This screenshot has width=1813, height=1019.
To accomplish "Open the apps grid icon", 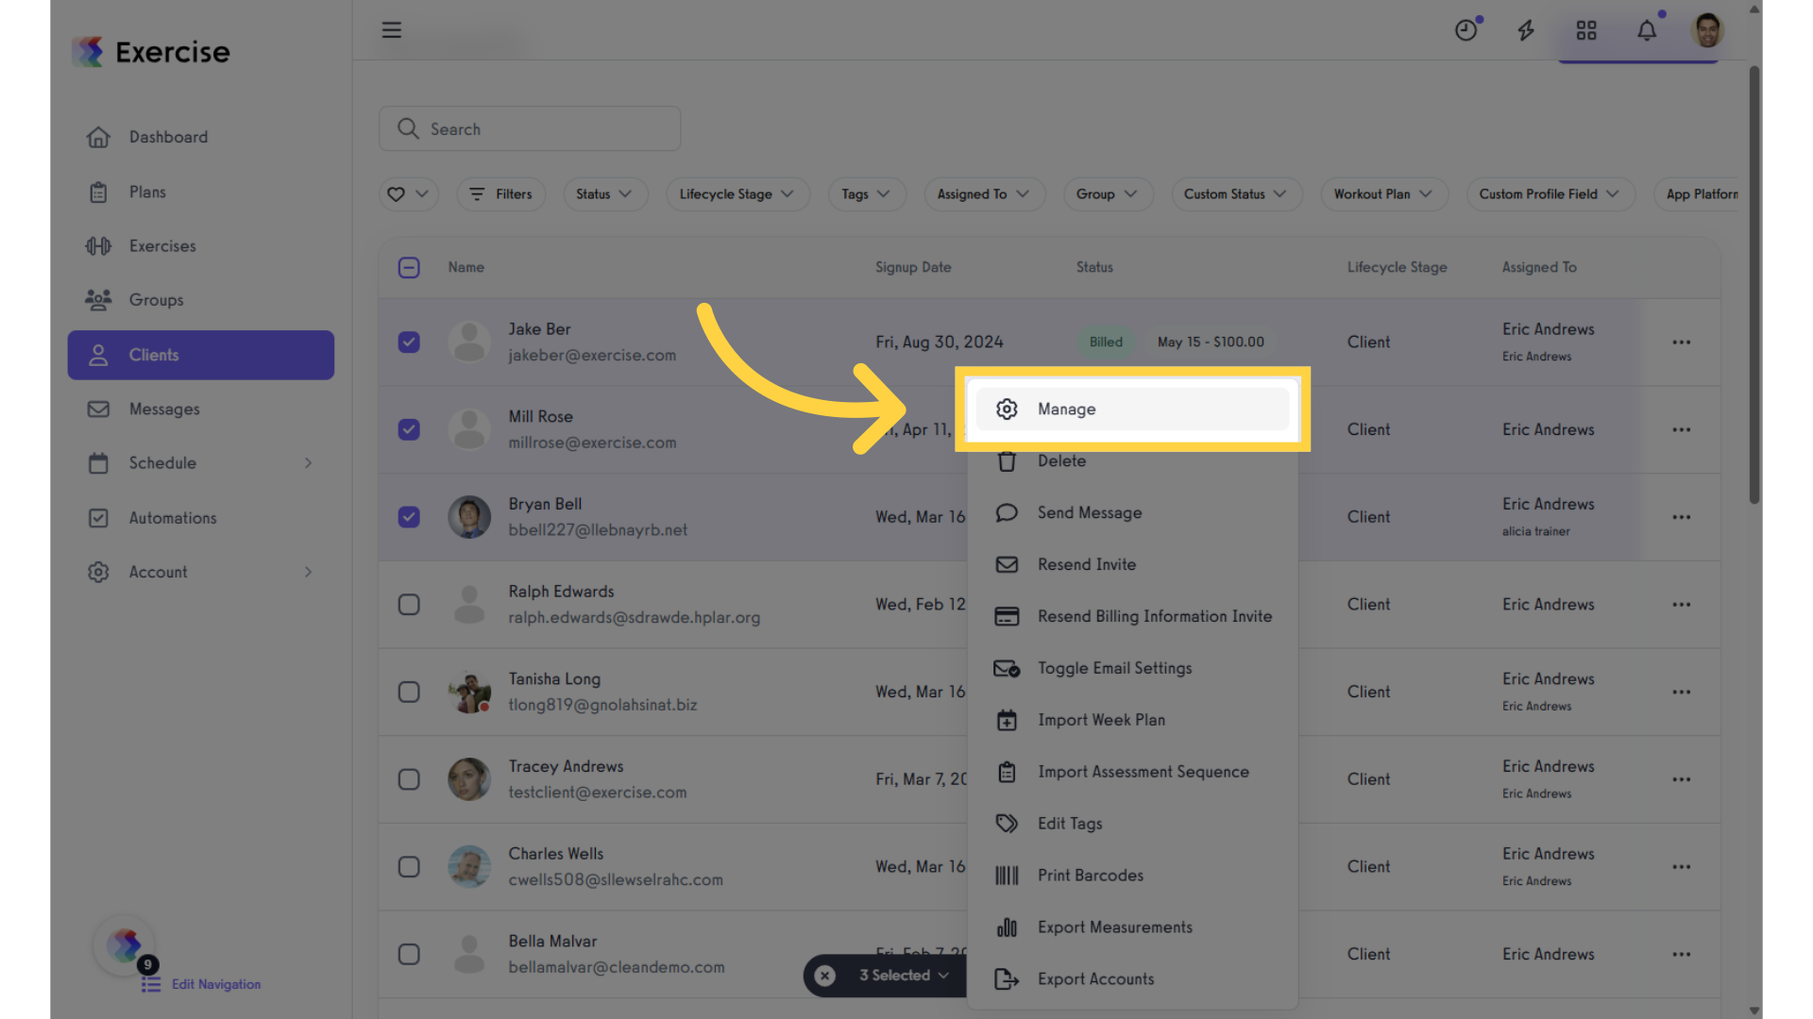I will point(1586,31).
